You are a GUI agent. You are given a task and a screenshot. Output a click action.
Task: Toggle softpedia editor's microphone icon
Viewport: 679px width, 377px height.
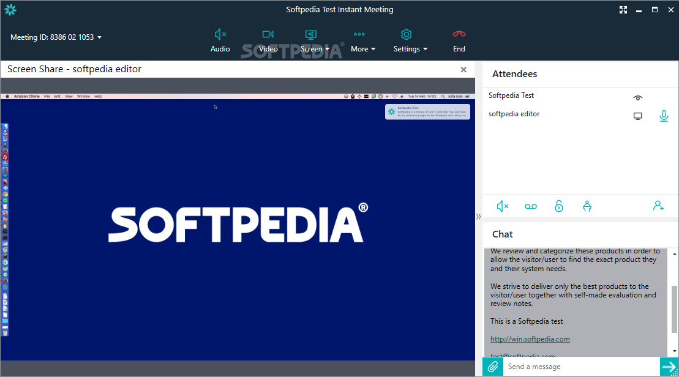[664, 116]
